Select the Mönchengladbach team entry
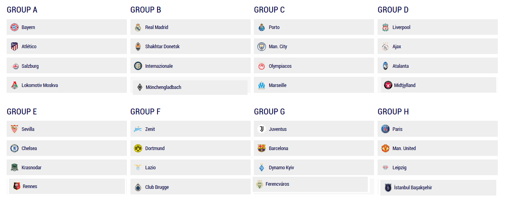Screen dimensions: 519x201 coord(190,87)
